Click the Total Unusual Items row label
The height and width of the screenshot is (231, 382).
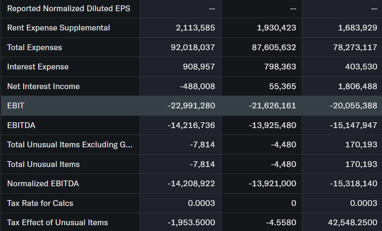pos(43,164)
